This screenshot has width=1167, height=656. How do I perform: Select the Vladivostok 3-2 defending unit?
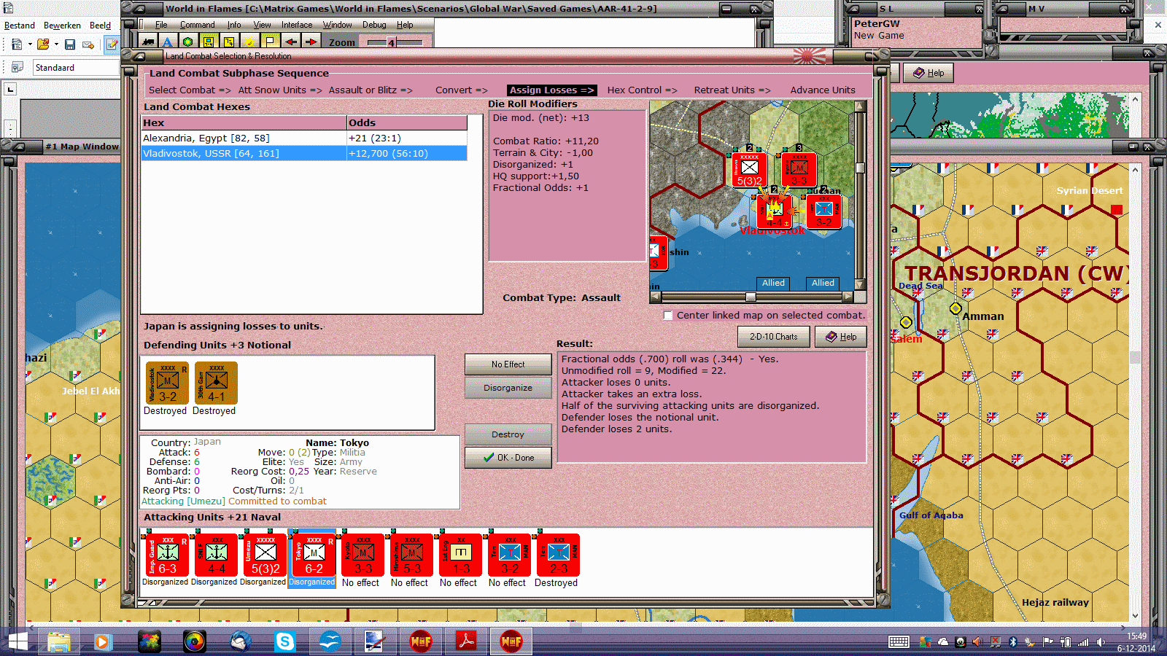click(x=167, y=383)
